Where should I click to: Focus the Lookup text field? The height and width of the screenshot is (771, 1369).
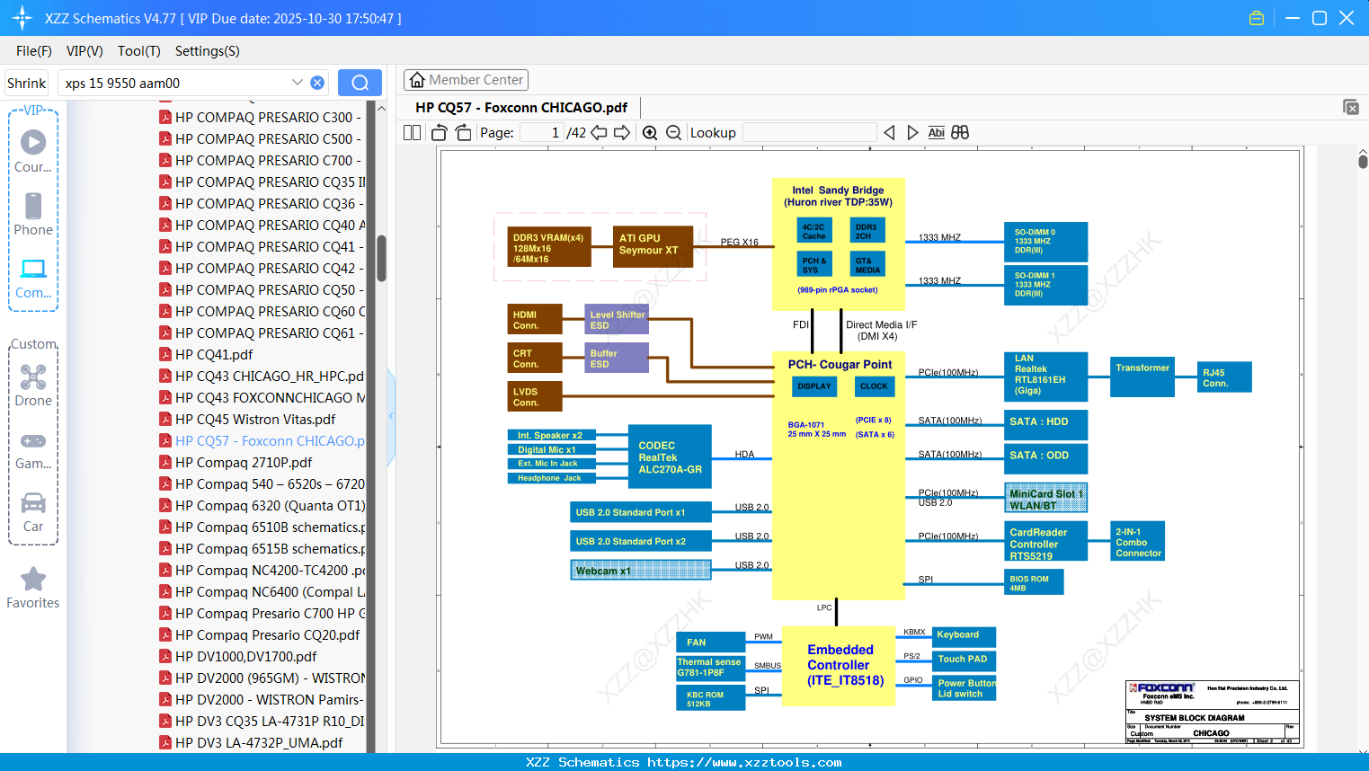pos(809,133)
